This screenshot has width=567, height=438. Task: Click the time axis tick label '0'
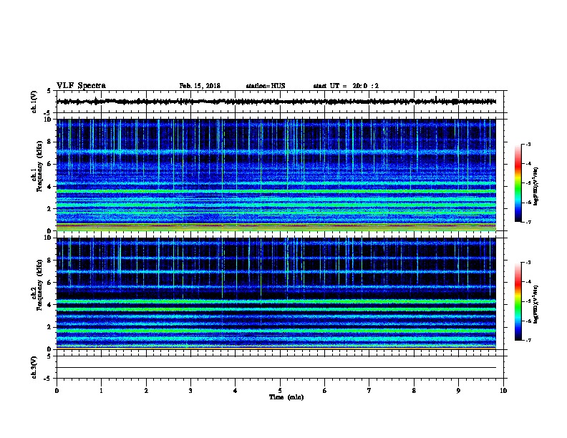(57, 391)
